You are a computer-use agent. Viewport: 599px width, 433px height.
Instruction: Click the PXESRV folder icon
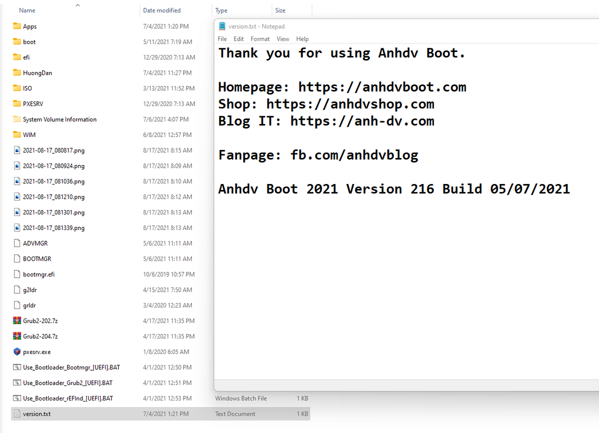[x=17, y=103]
